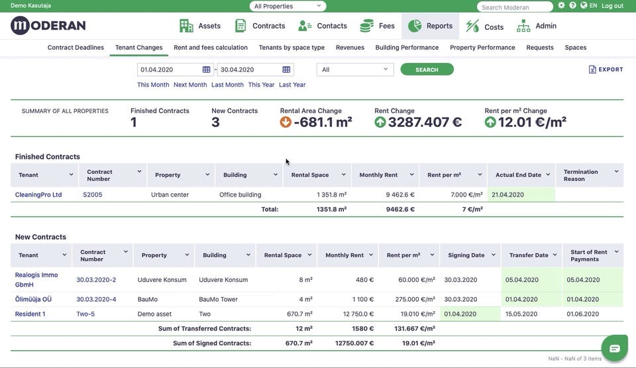Screen dimensions: 636x368
Task: Open tenant Realogis Immo GbmH
Action: [x=36, y=280]
